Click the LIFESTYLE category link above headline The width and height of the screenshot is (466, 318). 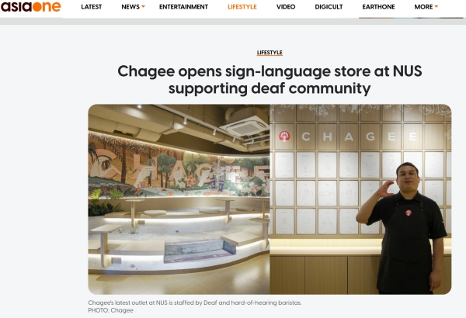coord(270,53)
